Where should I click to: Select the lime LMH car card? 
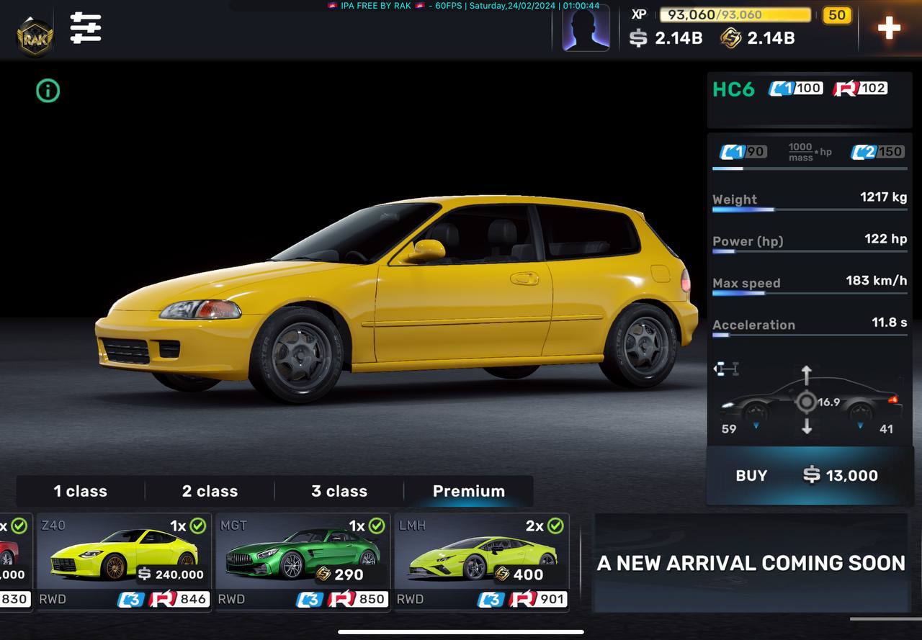[x=481, y=562]
